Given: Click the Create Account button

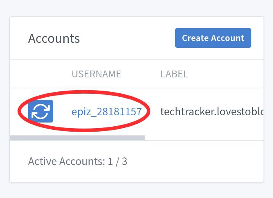Looking at the screenshot, I should (x=213, y=38).
